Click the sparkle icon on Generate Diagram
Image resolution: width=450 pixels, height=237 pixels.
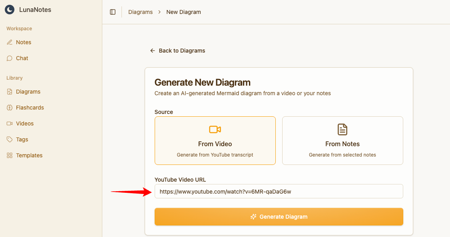[x=253, y=217]
